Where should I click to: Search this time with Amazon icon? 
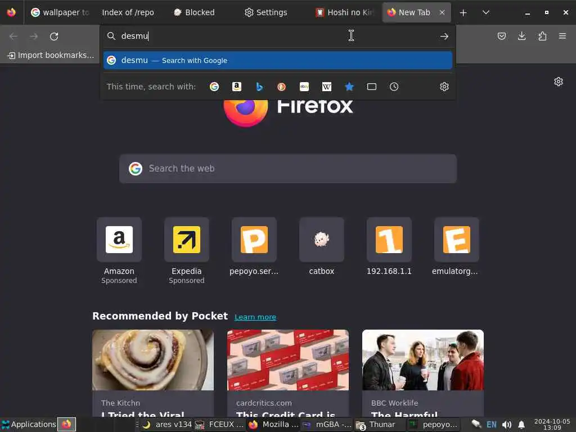pos(237,87)
